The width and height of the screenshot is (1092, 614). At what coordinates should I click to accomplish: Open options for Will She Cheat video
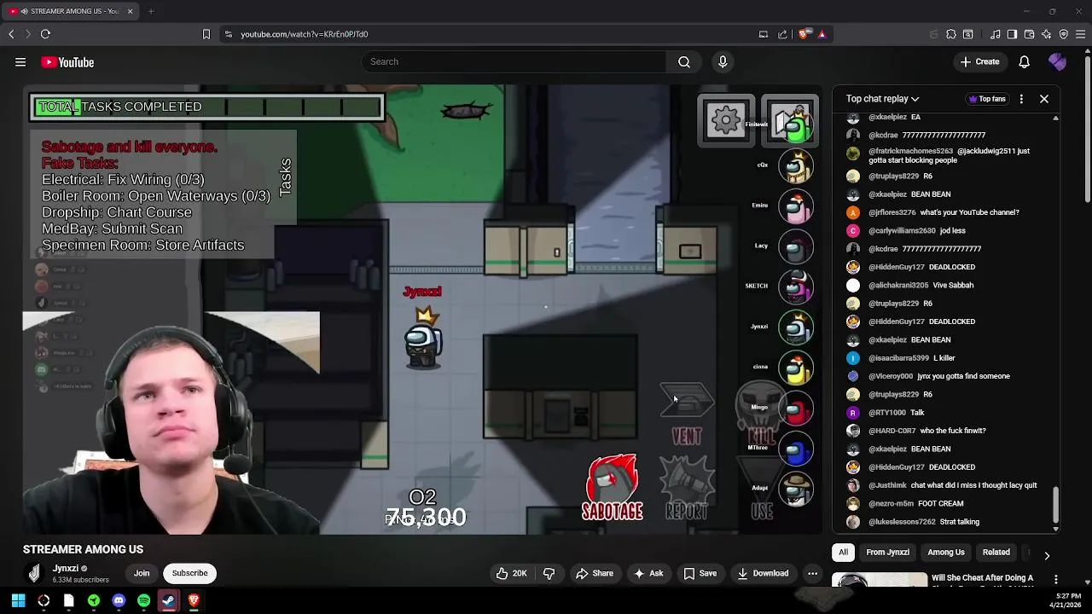click(x=1056, y=580)
